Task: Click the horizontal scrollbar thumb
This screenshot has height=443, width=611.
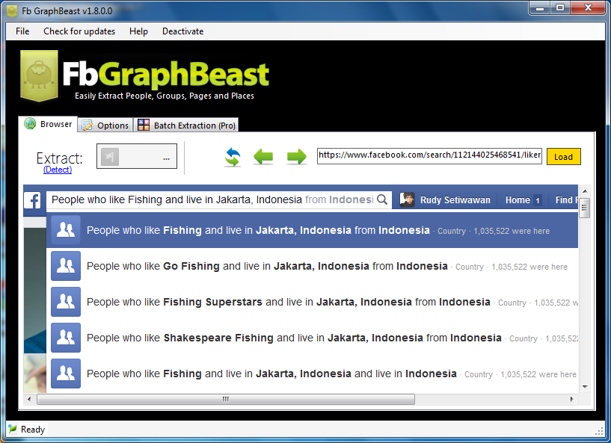Action: point(226,399)
